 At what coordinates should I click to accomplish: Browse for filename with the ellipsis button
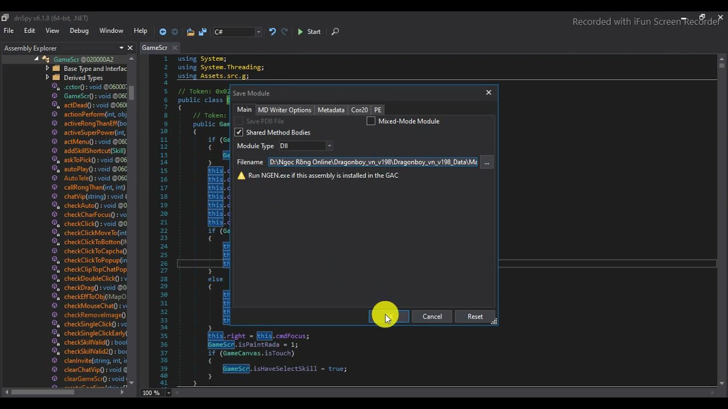coord(487,162)
